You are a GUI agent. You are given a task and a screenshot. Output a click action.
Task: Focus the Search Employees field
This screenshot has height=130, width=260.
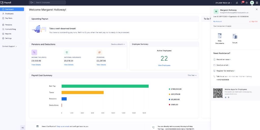click(x=50, y=3)
